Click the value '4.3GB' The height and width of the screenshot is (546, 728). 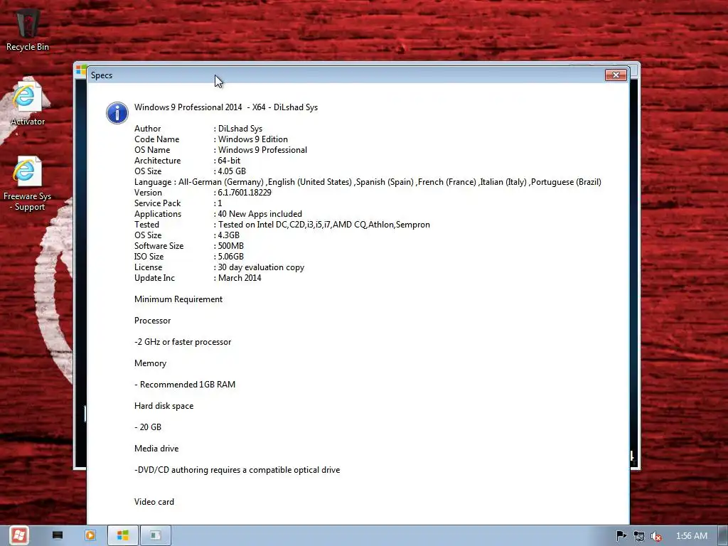[229, 235]
